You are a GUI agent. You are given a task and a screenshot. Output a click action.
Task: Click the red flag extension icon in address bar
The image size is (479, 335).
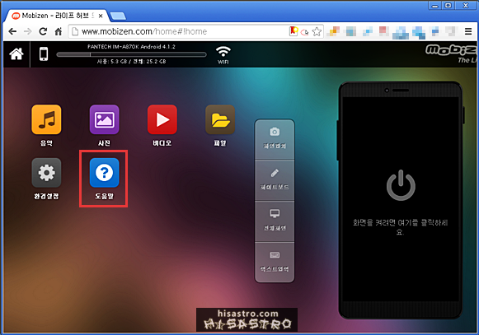(294, 31)
